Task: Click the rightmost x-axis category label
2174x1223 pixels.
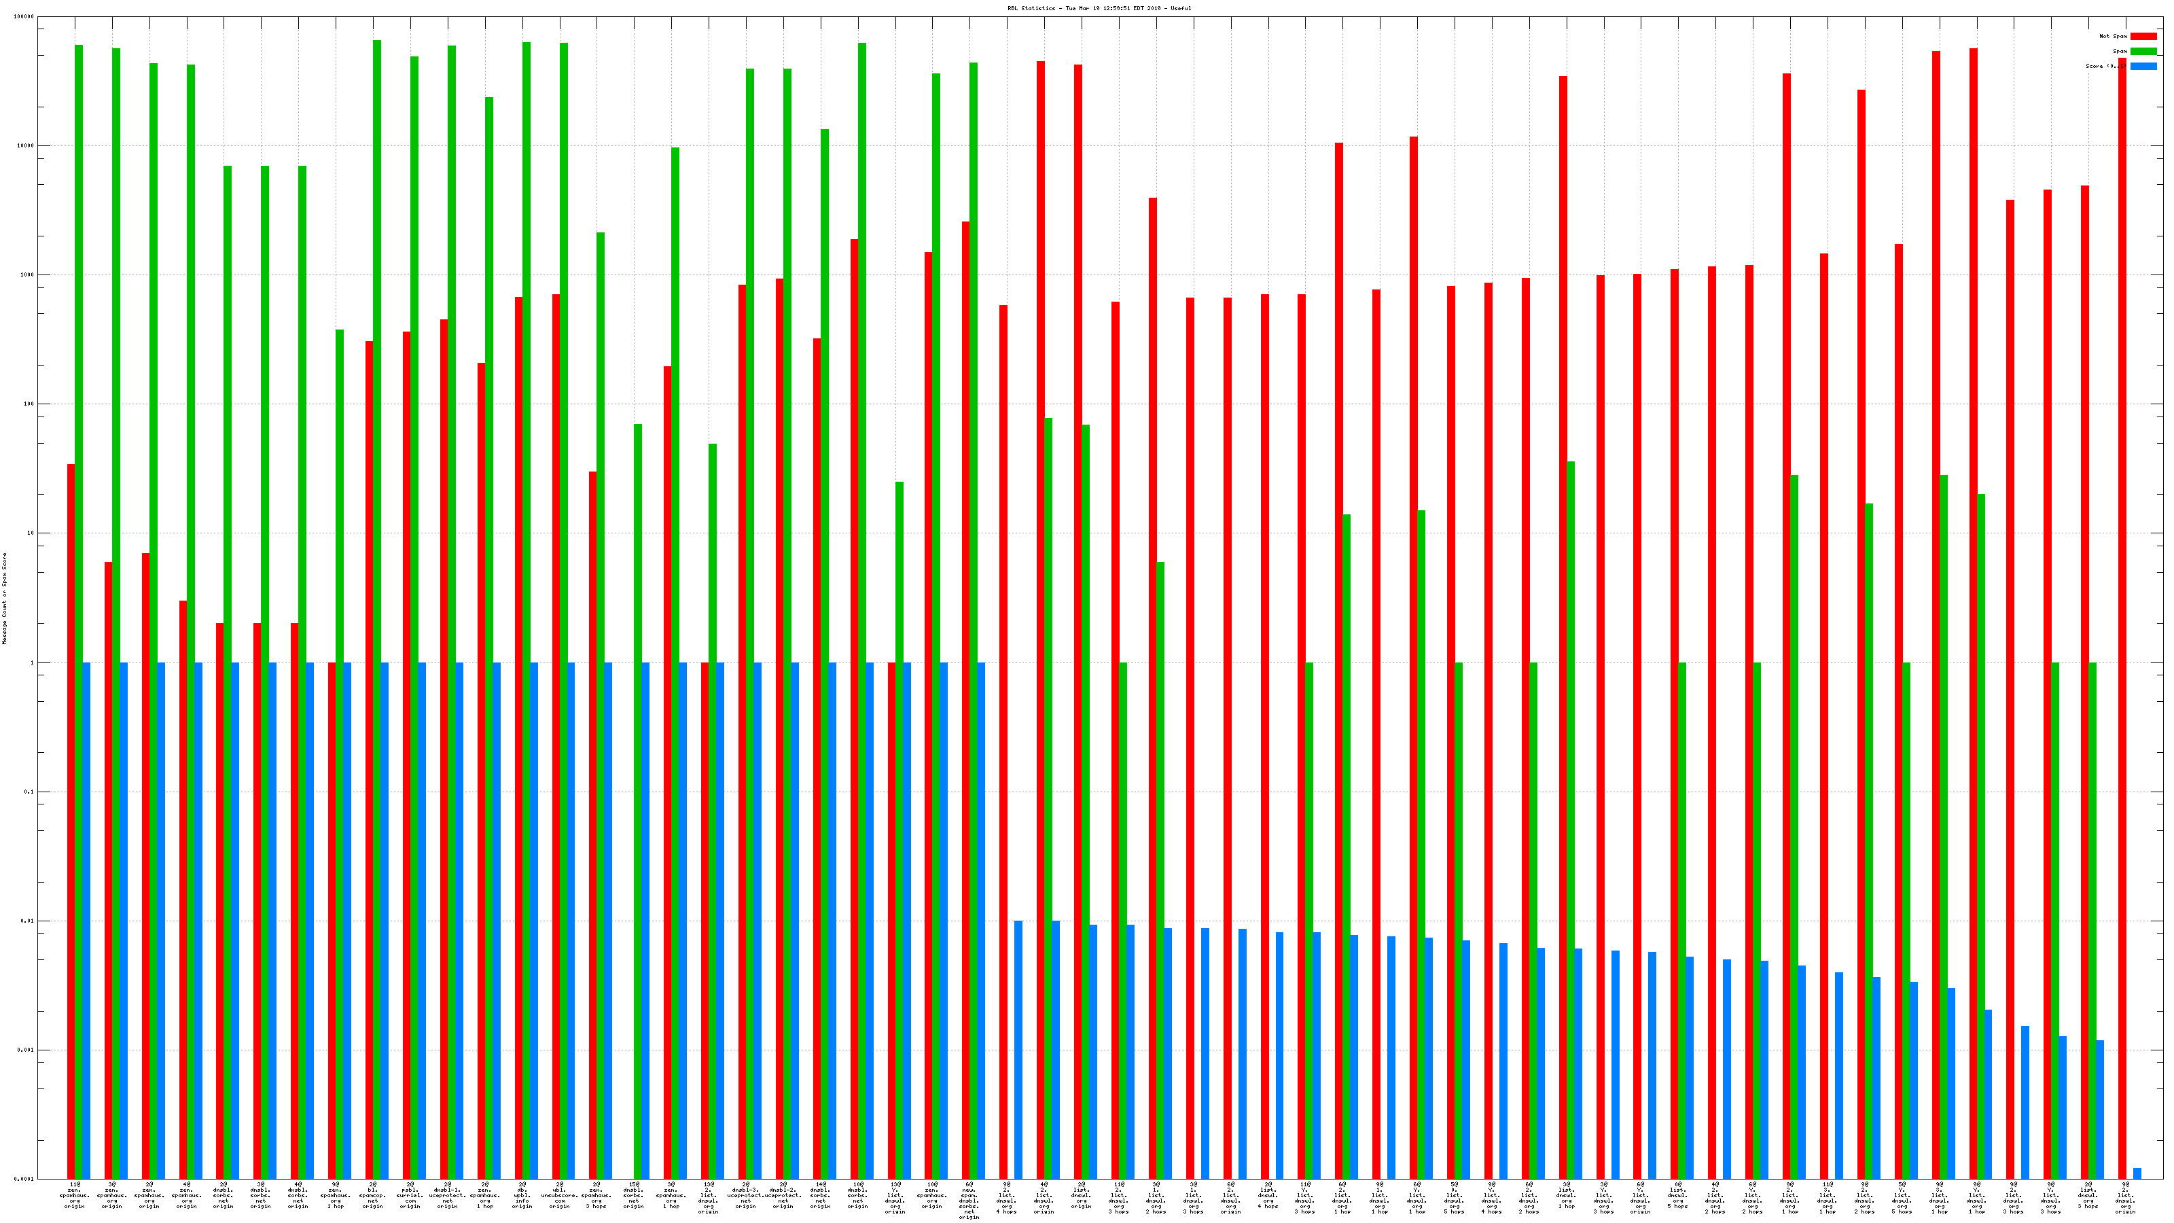Action: point(2125,1198)
